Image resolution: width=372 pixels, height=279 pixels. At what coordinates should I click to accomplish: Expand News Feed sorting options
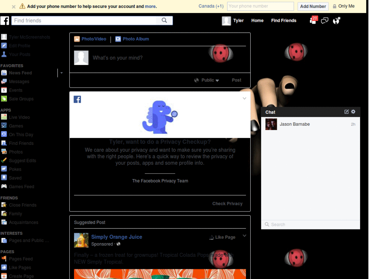click(x=61, y=73)
